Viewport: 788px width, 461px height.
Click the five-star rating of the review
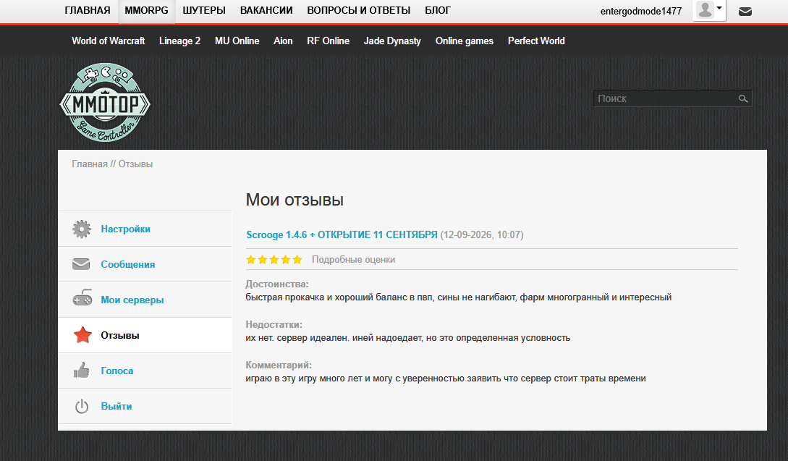click(274, 259)
